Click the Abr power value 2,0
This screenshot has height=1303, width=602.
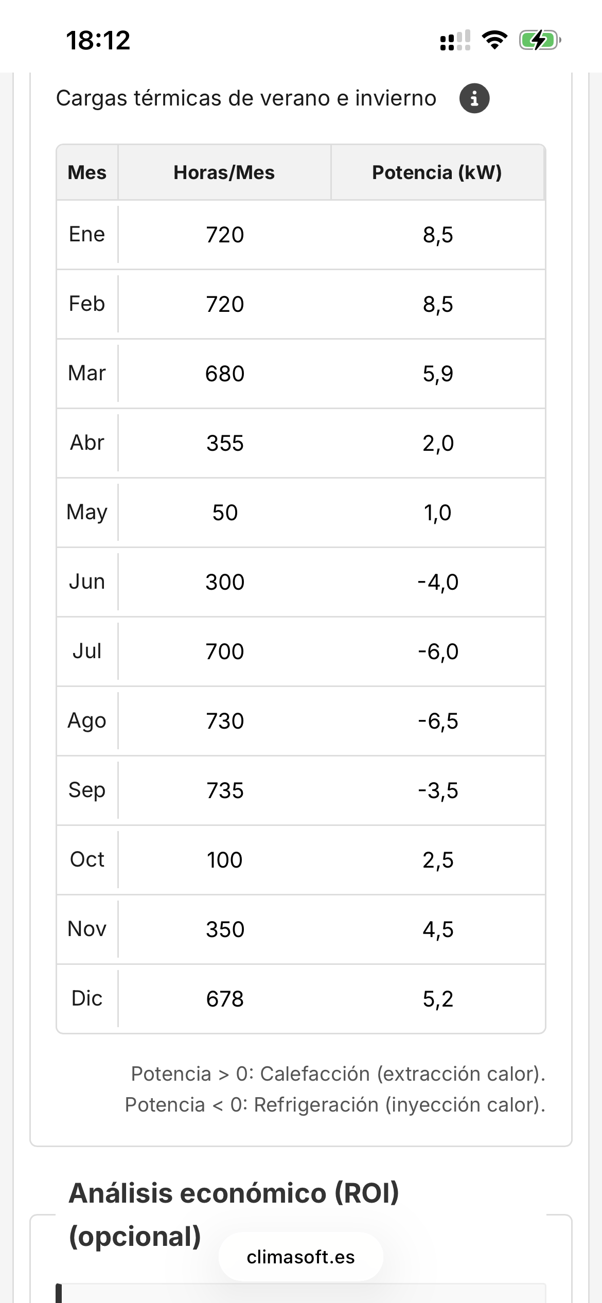click(x=438, y=443)
